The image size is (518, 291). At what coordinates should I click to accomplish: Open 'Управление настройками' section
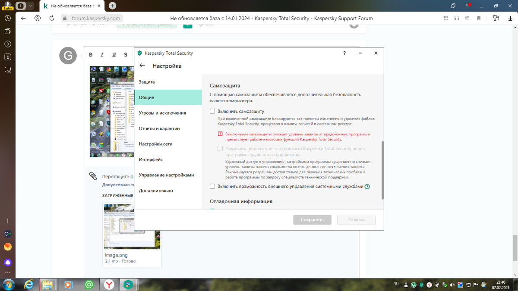(x=168, y=175)
